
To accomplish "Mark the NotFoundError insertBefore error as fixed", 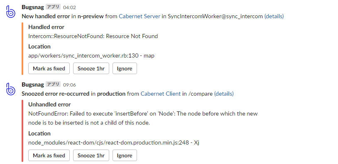I will click(49, 155).
